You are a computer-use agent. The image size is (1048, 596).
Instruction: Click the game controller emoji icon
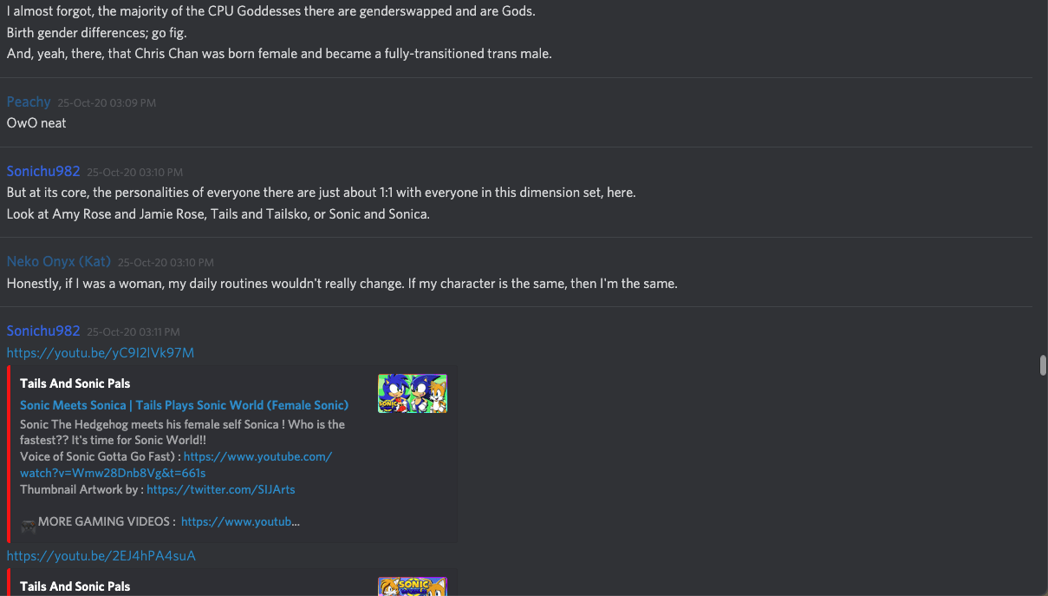(x=28, y=523)
